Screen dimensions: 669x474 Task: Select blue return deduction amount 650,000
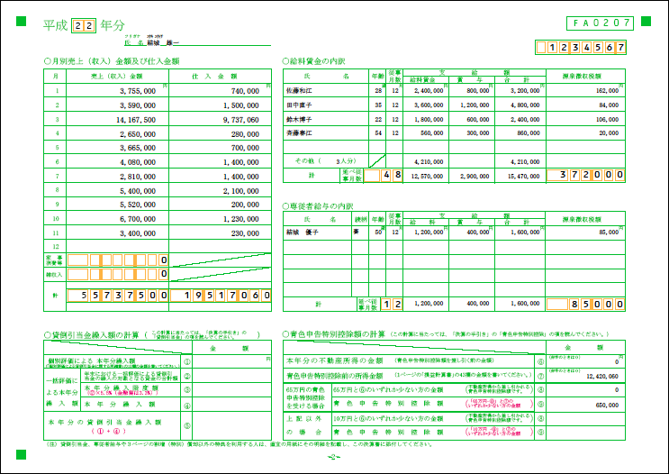point(607,405)
